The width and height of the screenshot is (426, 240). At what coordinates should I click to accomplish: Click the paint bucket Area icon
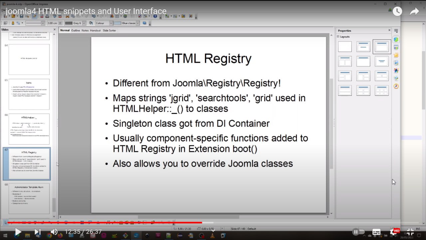[91, 23]
